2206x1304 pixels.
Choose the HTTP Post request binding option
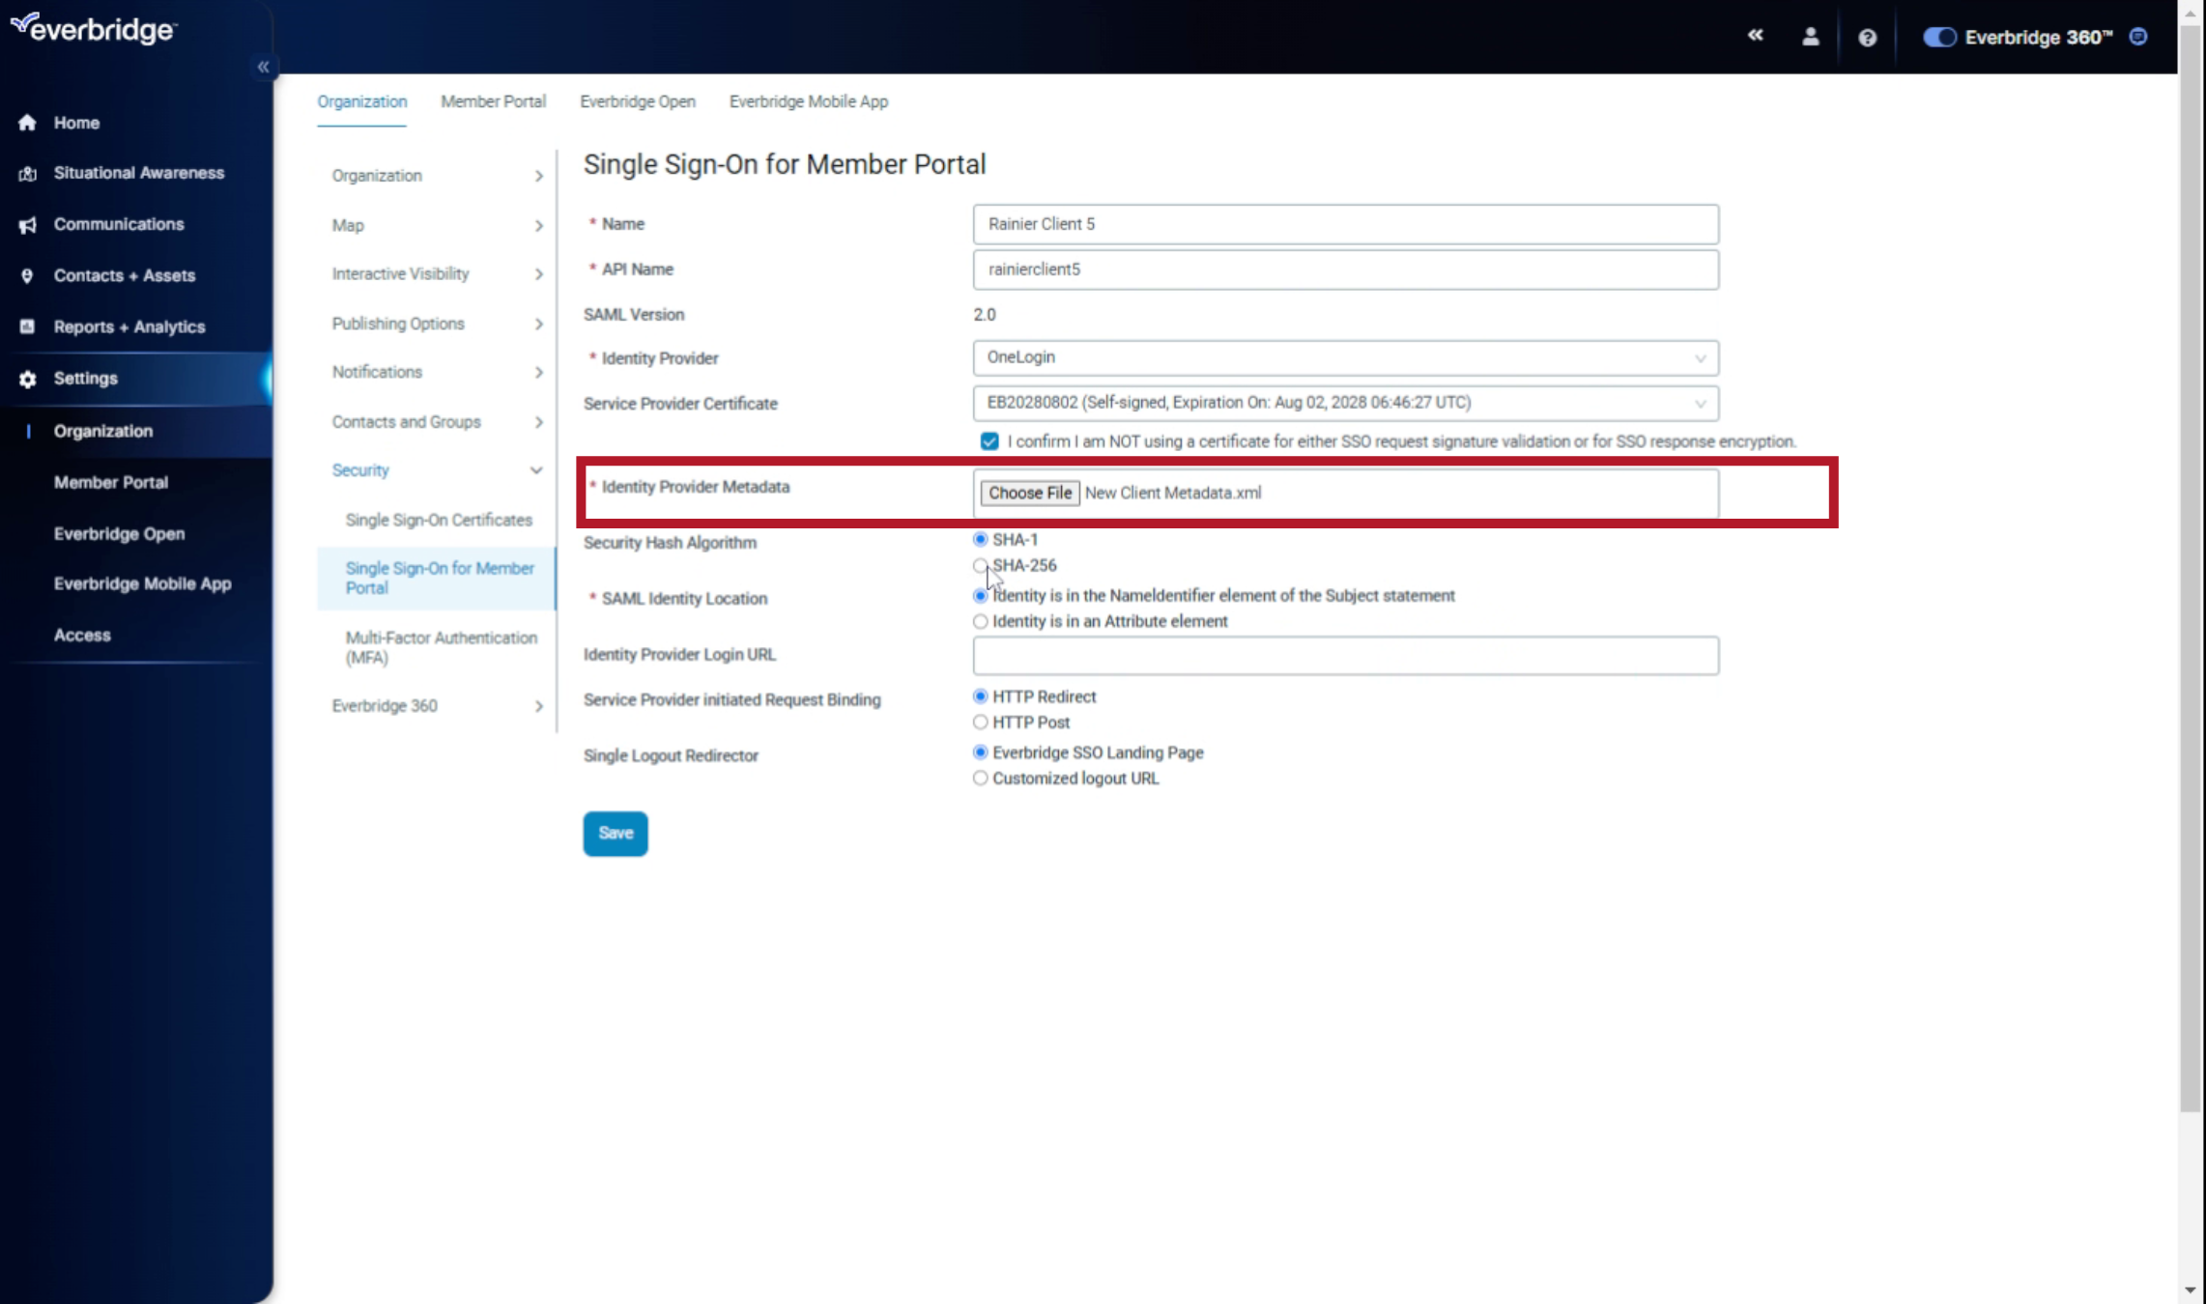click(980, 722)
